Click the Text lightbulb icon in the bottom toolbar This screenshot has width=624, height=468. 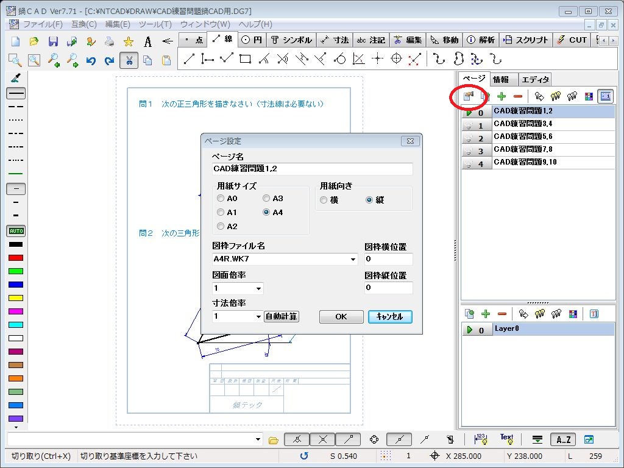click(x=506, y=439)
